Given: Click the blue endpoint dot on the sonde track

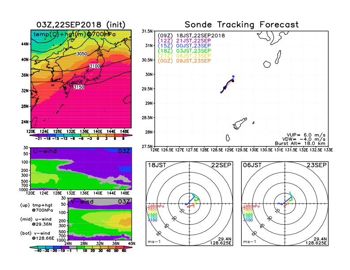Looking at the screenshot, I should pyautogui.click(x=233, y=76).
